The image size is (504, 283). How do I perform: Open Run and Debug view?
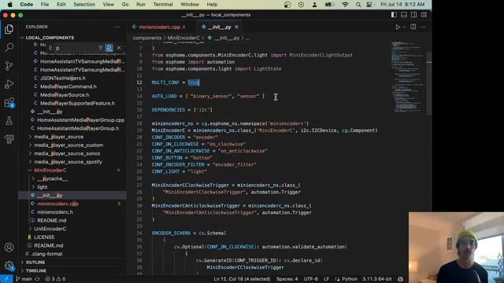pos(9,84)
